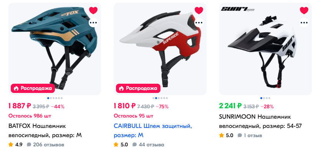Remove BATFOX helmet from favorites via heart
The height and width of the screenshot is (154, 316).
pos(93,10)
